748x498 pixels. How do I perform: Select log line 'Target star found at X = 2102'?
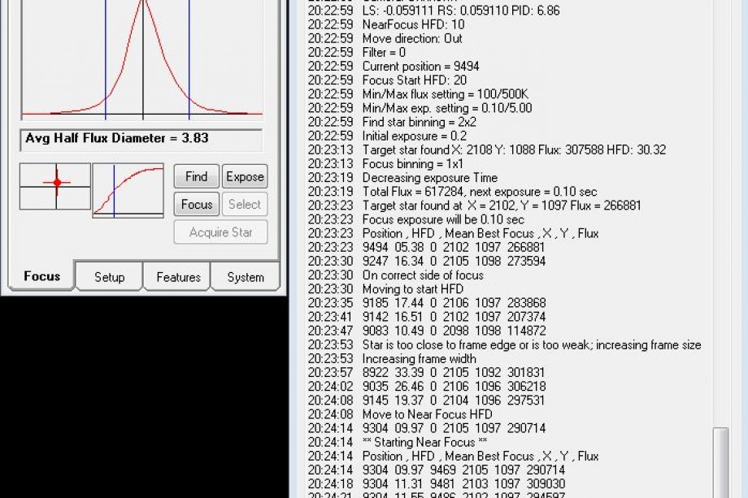[475, 205]
